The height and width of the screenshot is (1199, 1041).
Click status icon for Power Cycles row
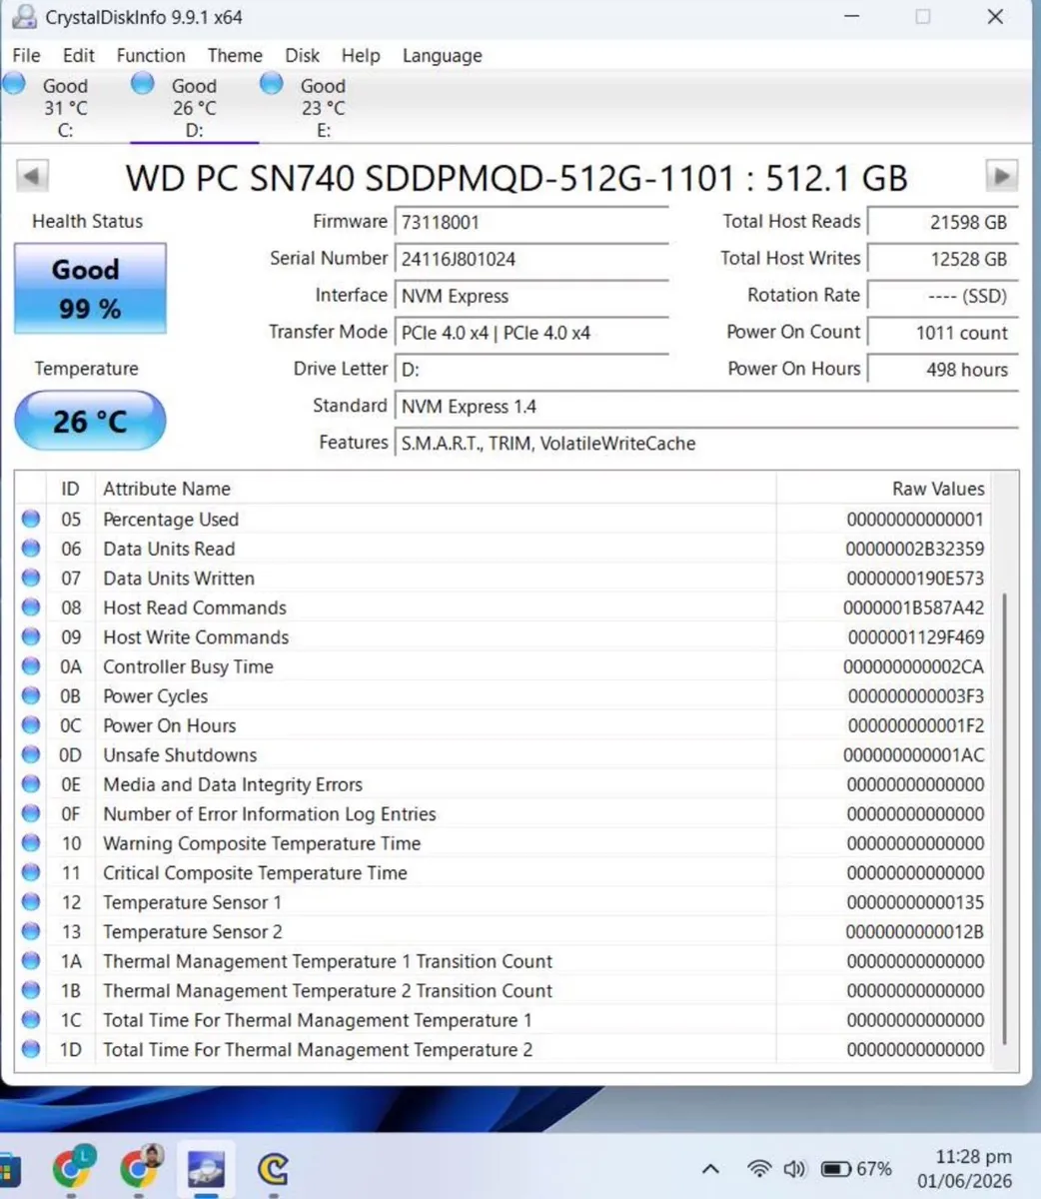tap(31, 695)
